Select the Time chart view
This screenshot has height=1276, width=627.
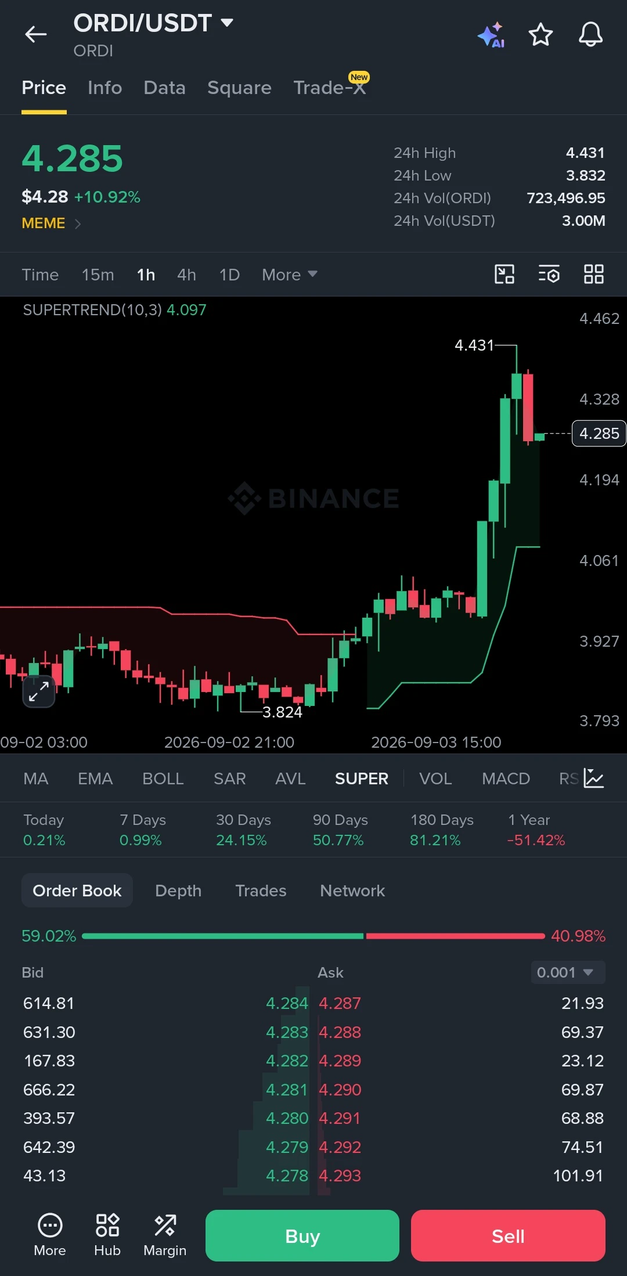(x=40, y=275)
